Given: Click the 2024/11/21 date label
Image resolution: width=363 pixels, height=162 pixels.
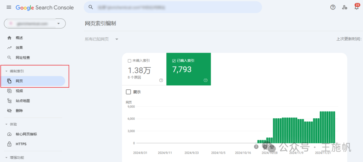Looking at the screenshot, I should point(323,153).
